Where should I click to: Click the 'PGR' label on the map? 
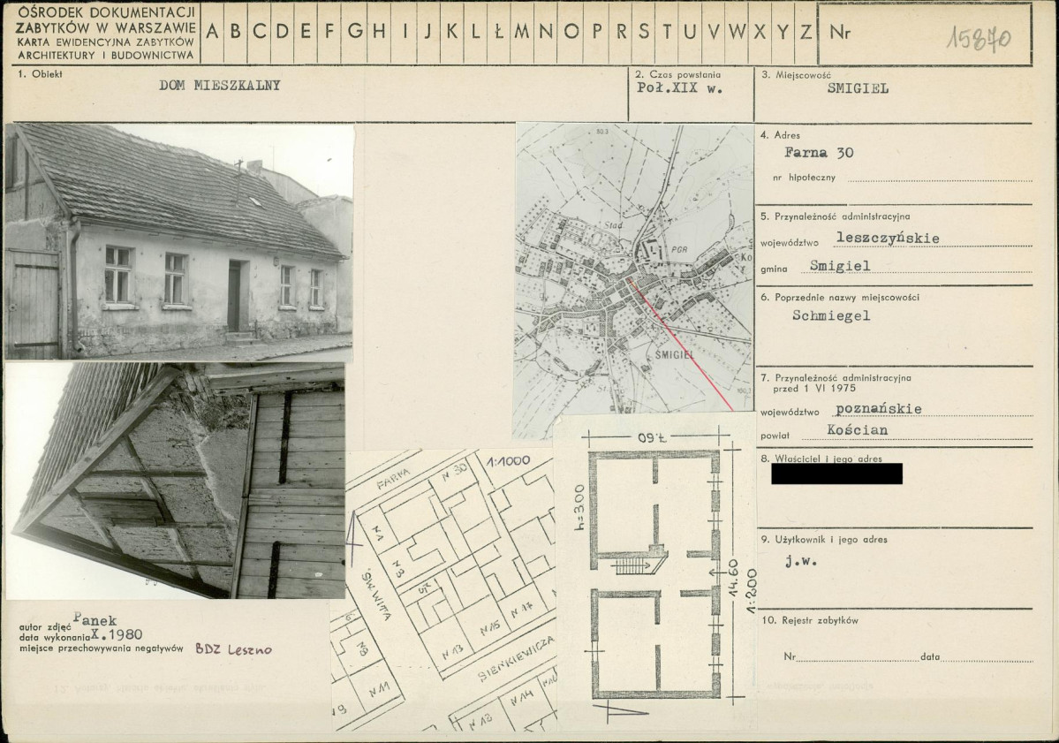[678, 249]
